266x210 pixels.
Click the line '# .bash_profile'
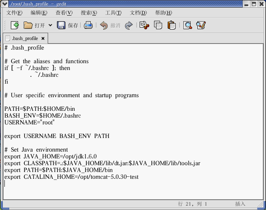pos(24,48)
